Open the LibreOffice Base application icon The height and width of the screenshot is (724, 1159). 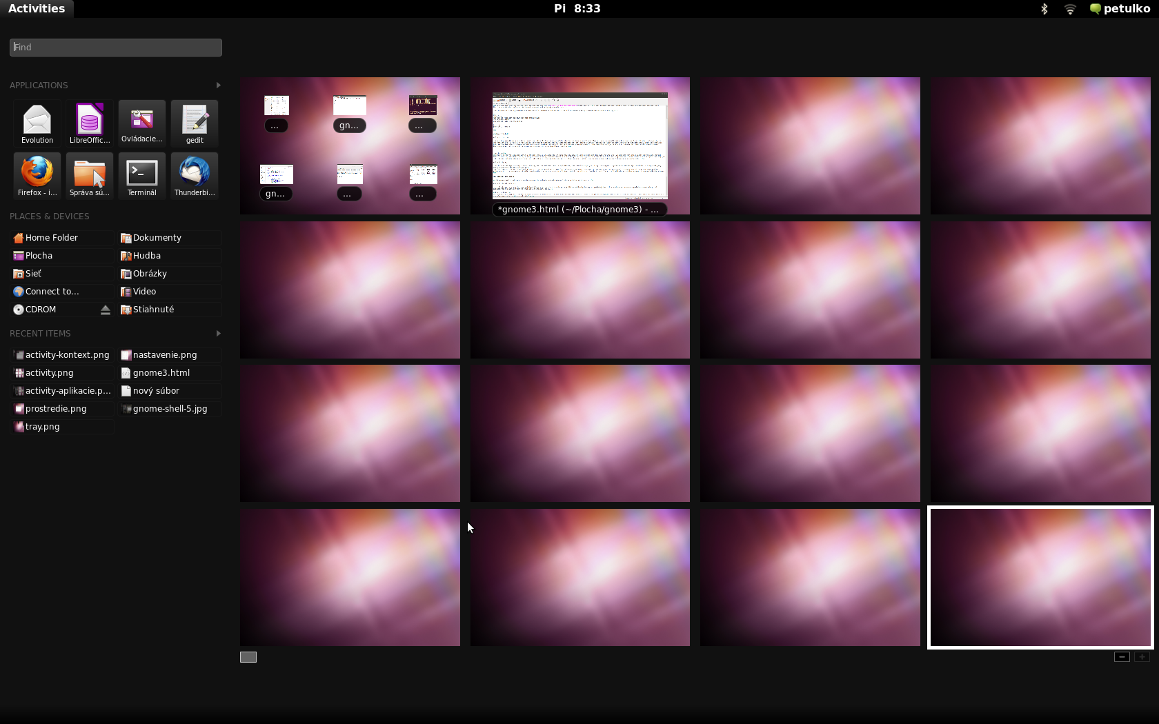pos(90,123)
